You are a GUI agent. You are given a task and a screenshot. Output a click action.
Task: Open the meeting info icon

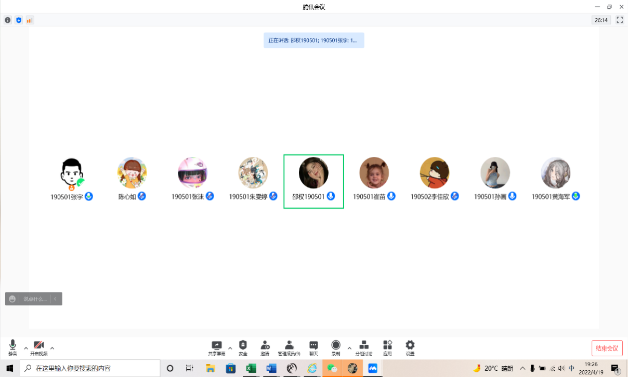pyautogui.click(x=8, y=20)
